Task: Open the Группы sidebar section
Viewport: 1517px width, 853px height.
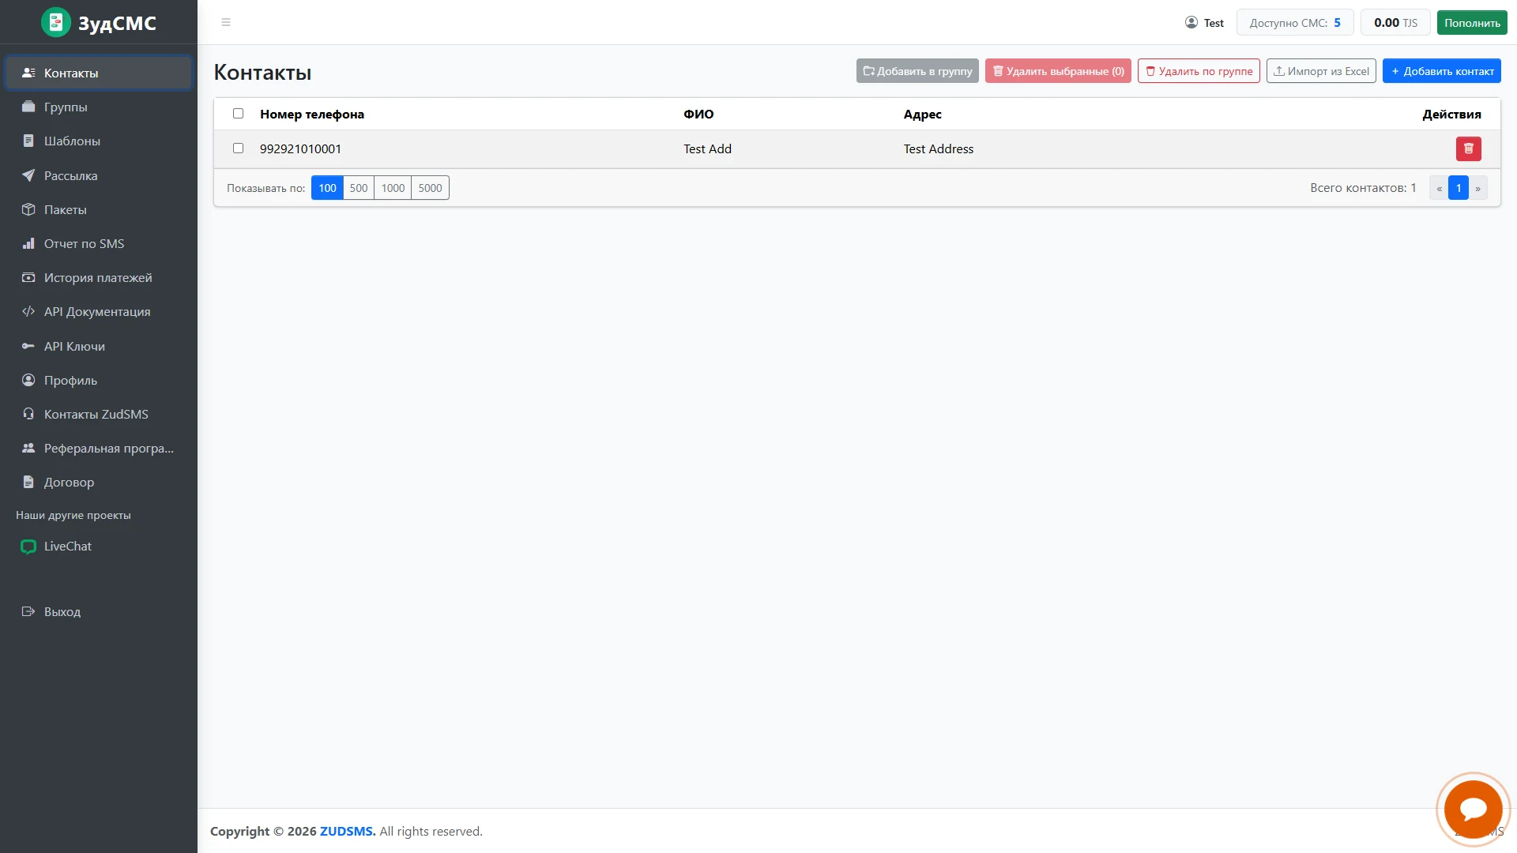Action: click(99, 107)
